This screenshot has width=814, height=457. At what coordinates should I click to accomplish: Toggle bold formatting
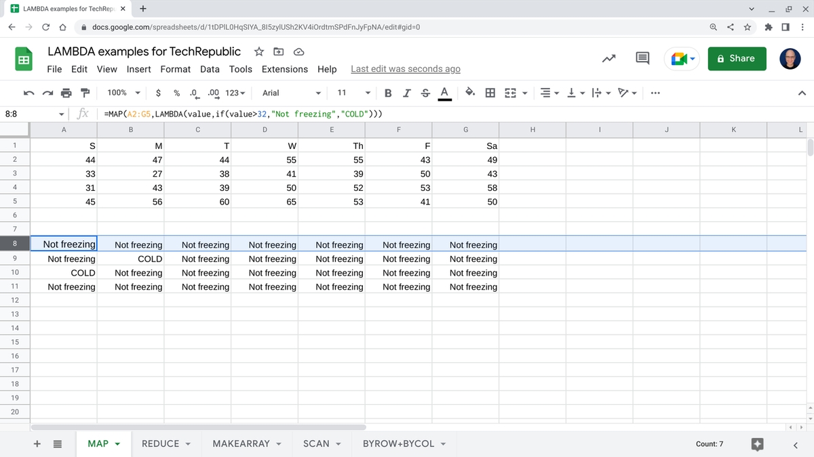pyautogui.click(x=387, y=93)
